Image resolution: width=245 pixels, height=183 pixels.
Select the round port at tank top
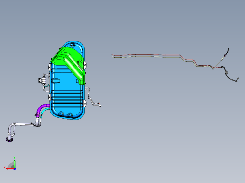click(73, 45)
